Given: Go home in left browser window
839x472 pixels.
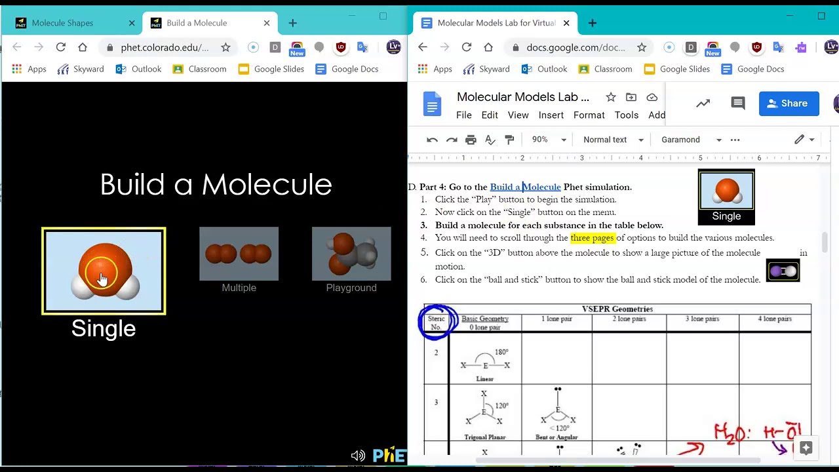Looking at the screenshot, I should tap(83, 47).
